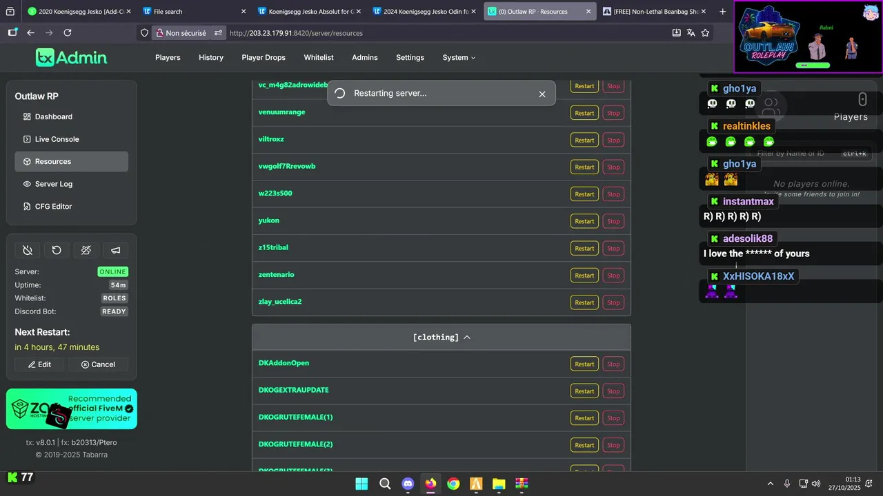The image size is (883, 496).
Task: Open the Players menu item
Action: (x=168, y=57)
